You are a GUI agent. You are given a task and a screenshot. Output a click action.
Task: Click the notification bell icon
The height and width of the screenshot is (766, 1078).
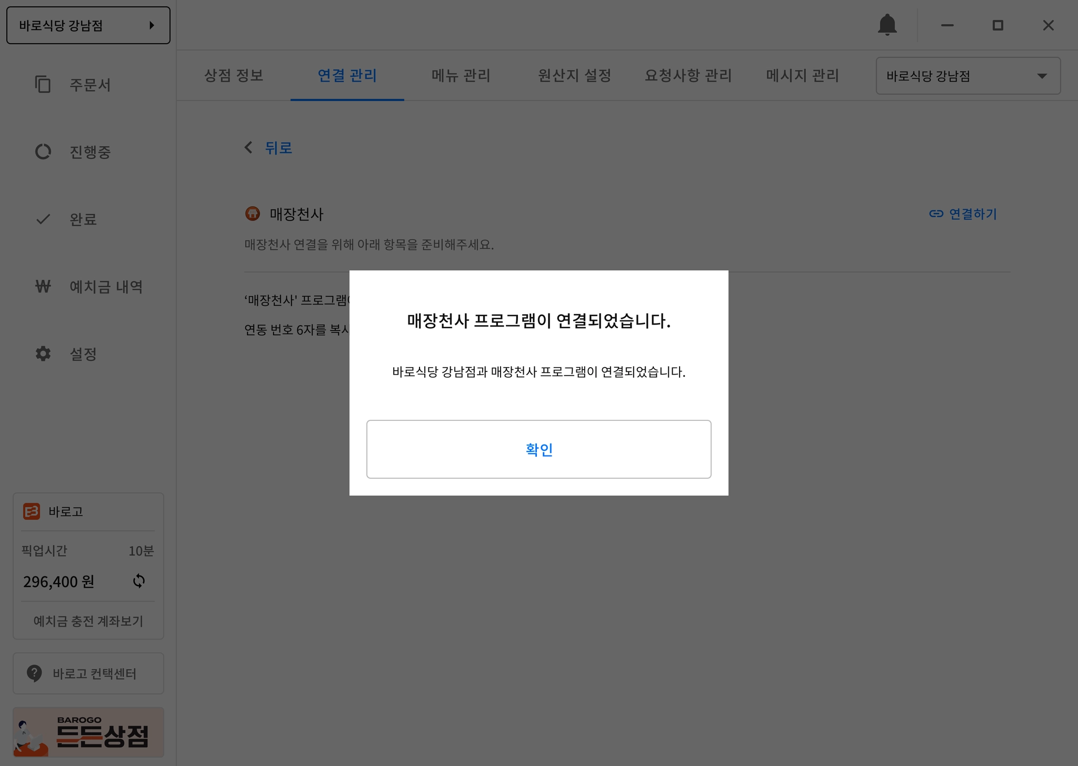(x=887, y=25)
